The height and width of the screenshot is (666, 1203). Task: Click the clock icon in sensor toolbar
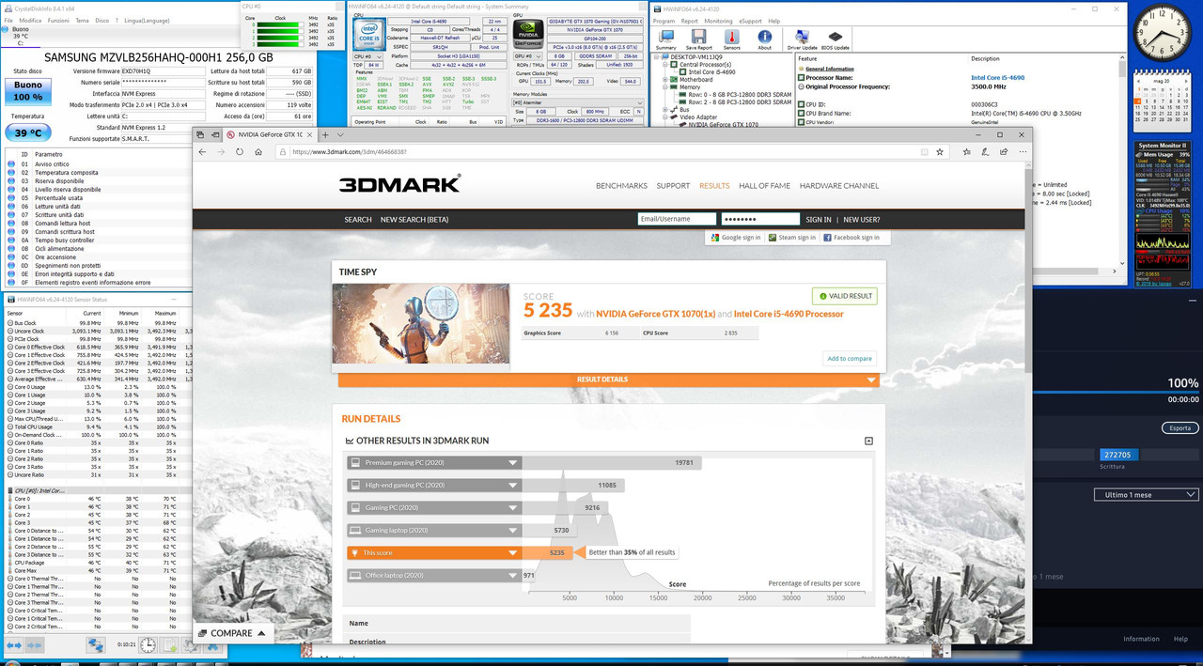coord(148,645)
